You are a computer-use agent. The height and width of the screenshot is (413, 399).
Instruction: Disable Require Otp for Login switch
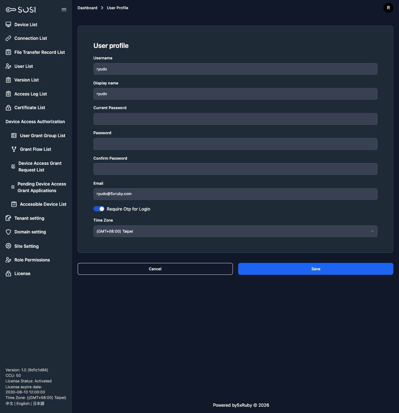click(99, 209)
